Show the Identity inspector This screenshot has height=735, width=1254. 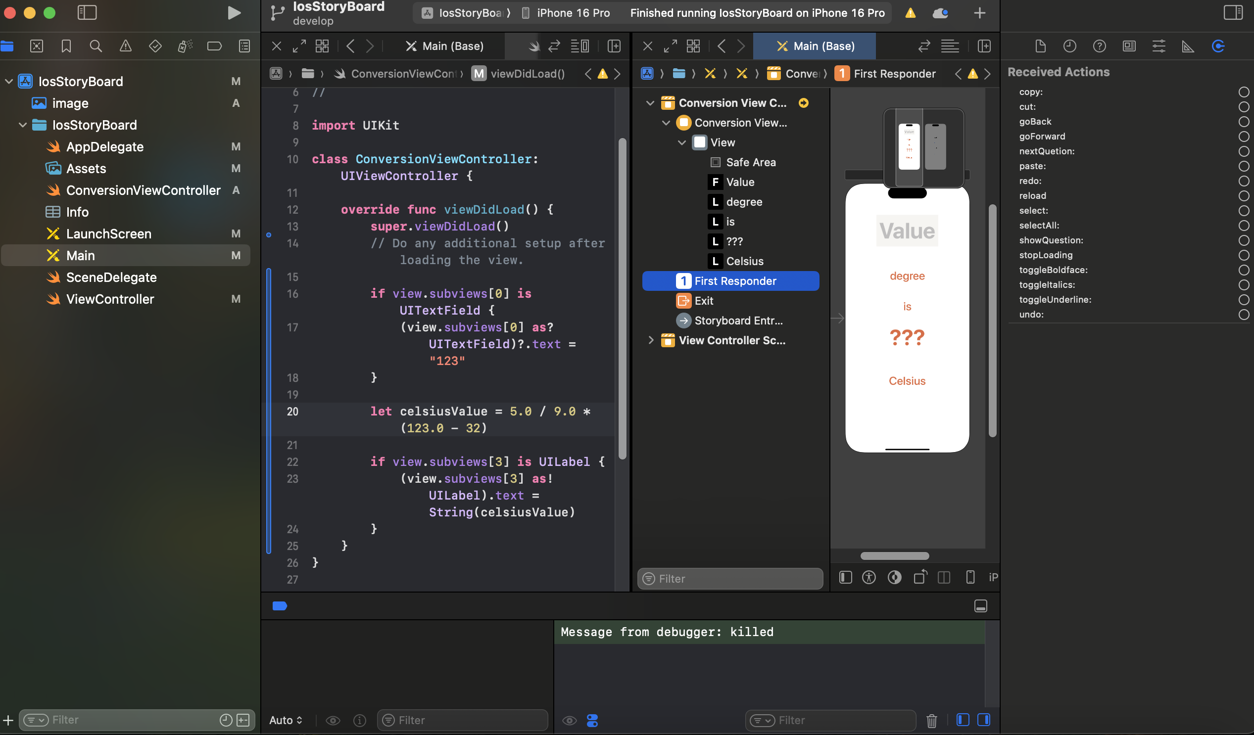pyautogui.click(x=1129, y=46)
